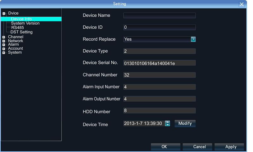Click the Device Time date field

click(144, 124)
